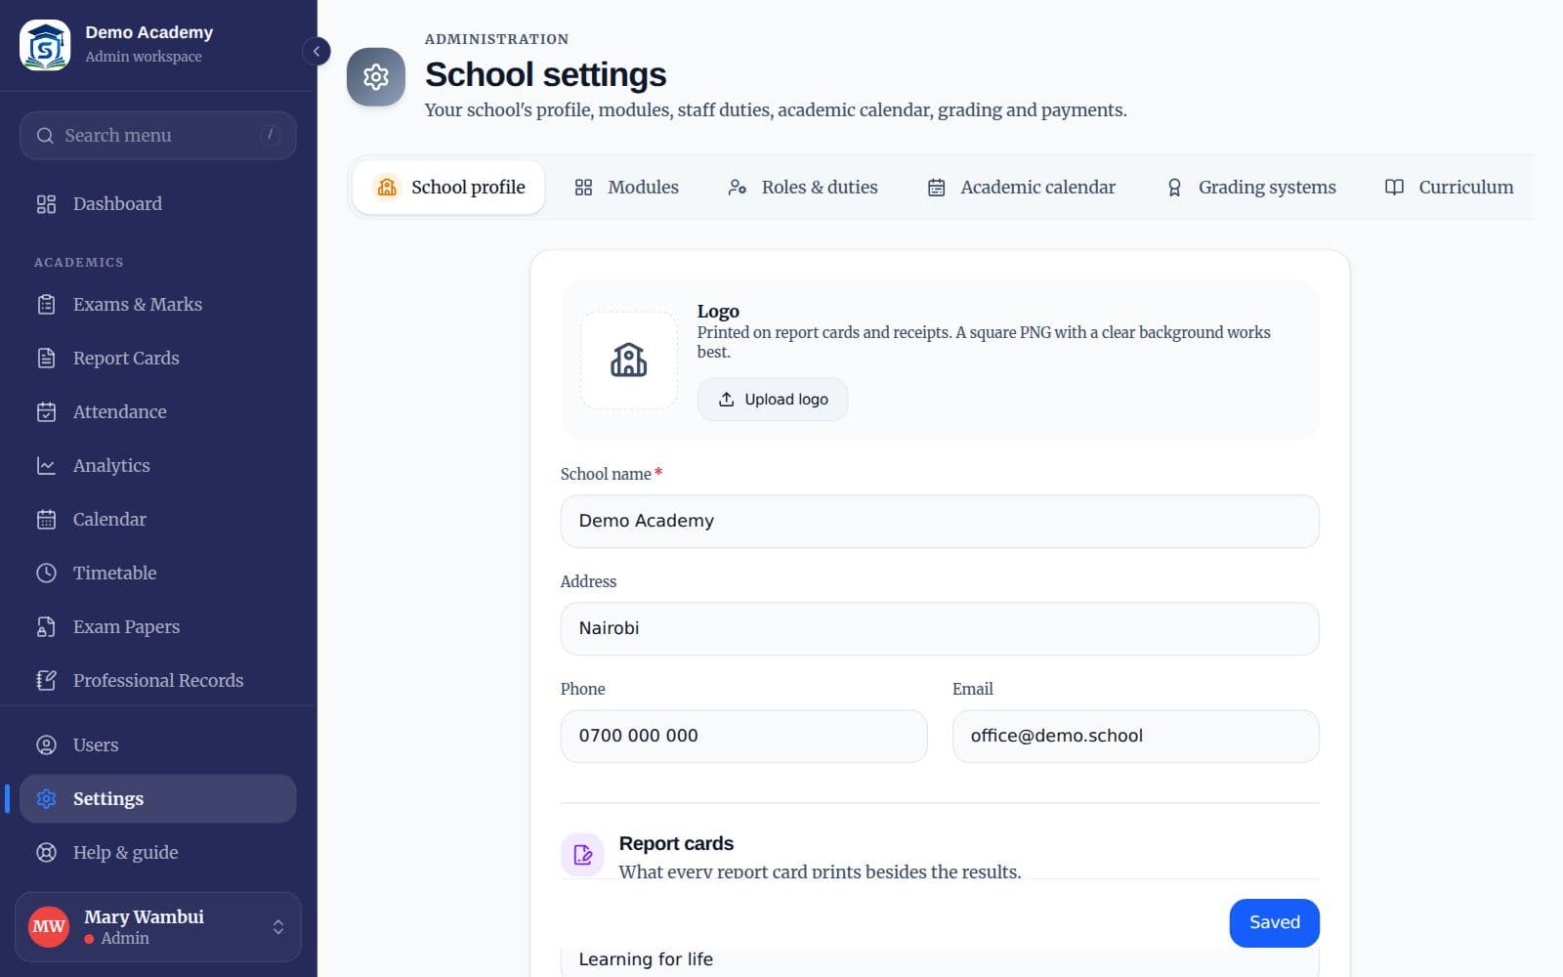
Task: Open the Academic calendar tab
Action: (1021, 188)
